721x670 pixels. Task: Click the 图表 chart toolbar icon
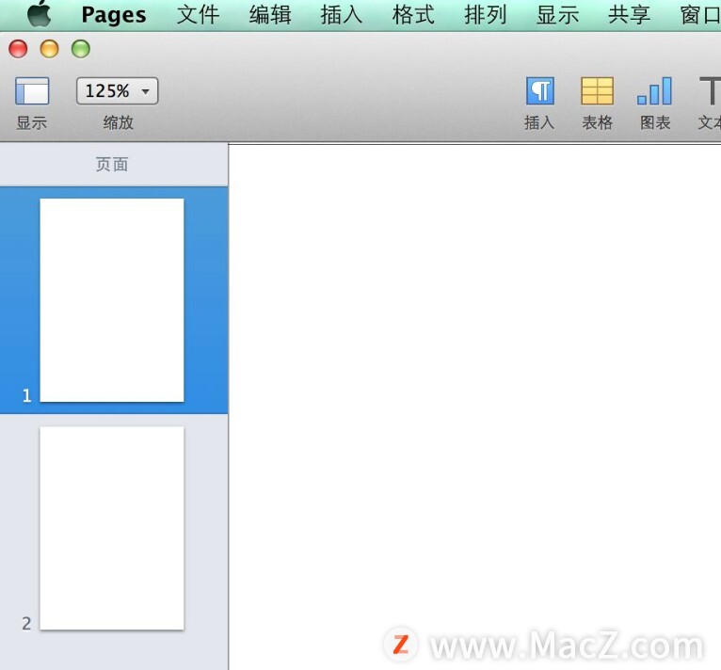tap(655, 90)
